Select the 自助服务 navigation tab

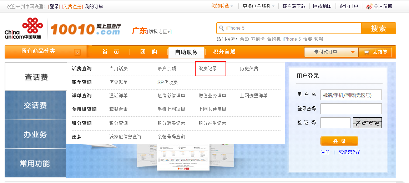(186, 52)
